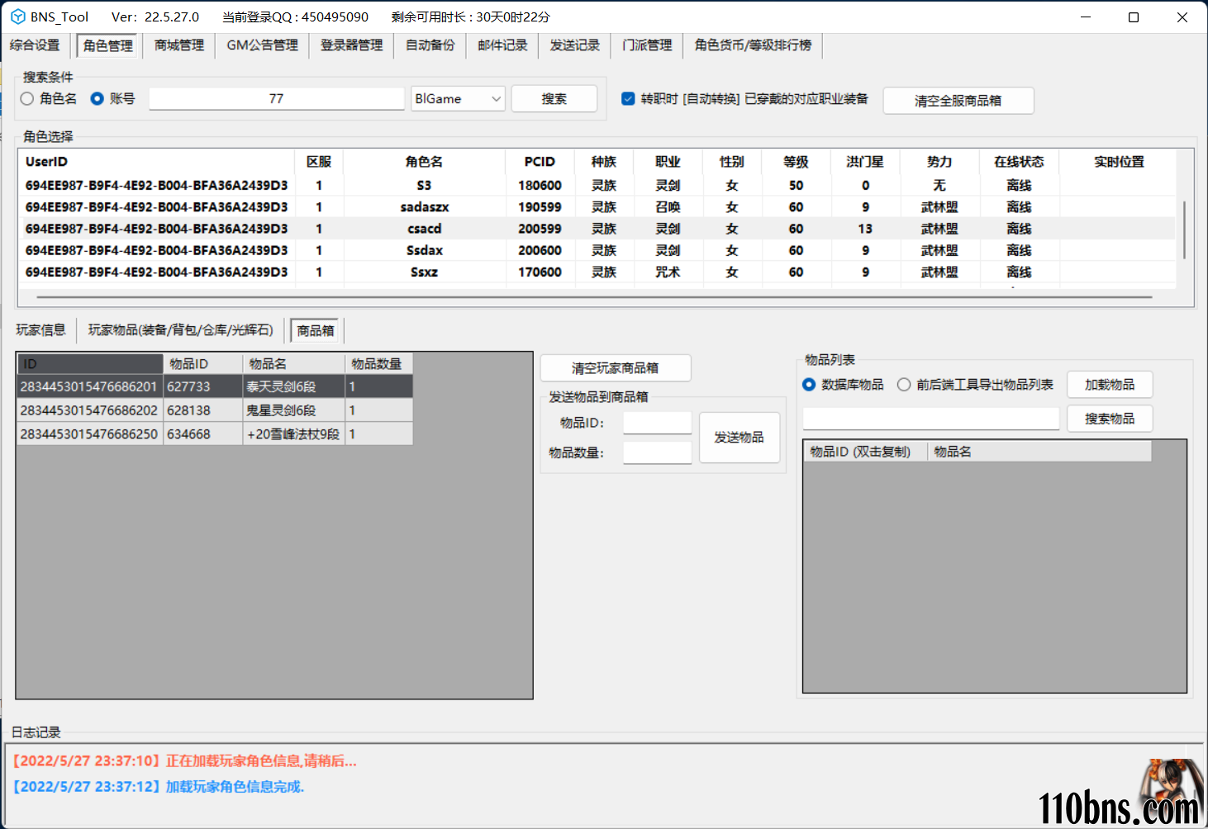The width and height of the screenshot is (1208, 829).
Task: Open the 综合设置 tab
Action: pyautogui.click(x=35, y=45)
